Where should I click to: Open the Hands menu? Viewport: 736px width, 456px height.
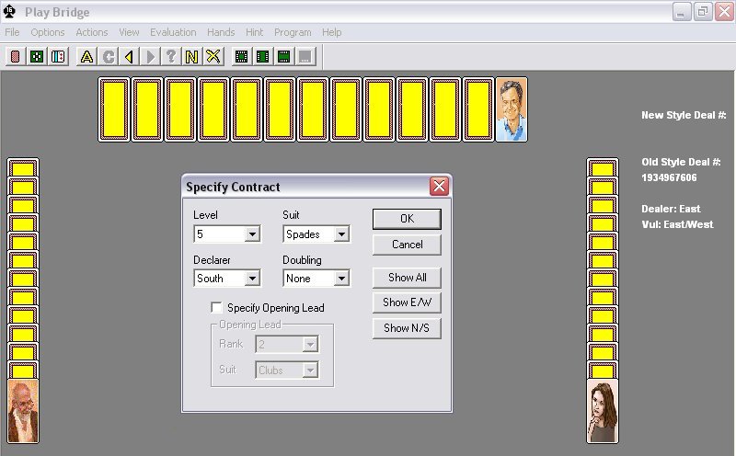pos(221,32)
